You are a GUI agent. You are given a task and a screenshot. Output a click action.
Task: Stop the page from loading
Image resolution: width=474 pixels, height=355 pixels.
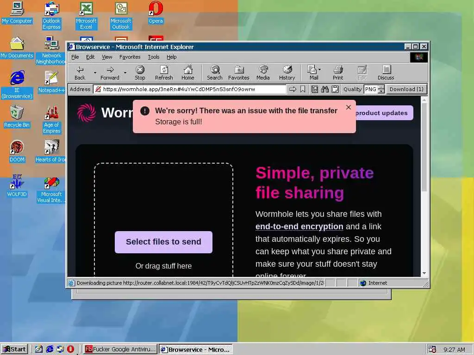140,73
